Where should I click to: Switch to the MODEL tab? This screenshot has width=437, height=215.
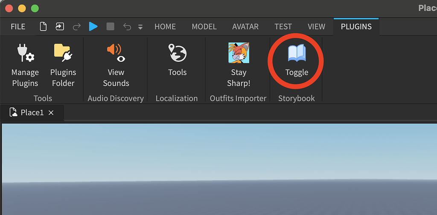coord(204,26)
